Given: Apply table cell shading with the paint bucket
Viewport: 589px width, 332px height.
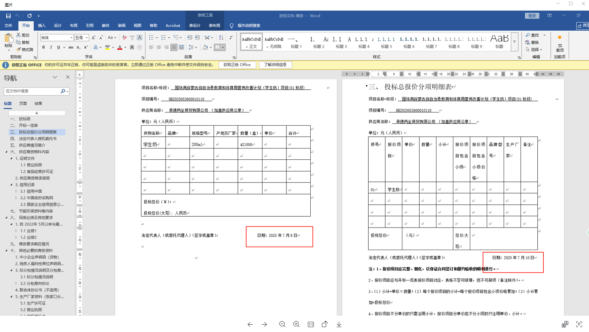Looking at the screenshot, I should point(205,47).
